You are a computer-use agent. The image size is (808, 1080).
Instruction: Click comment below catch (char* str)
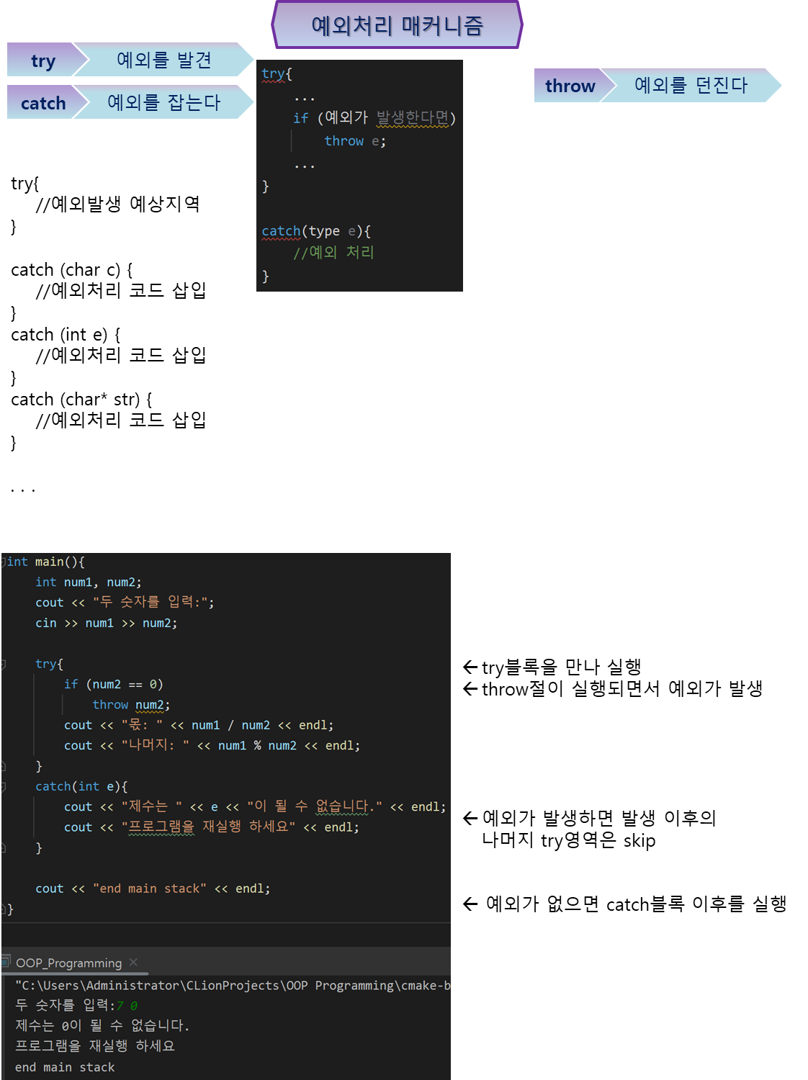[121, 420]
